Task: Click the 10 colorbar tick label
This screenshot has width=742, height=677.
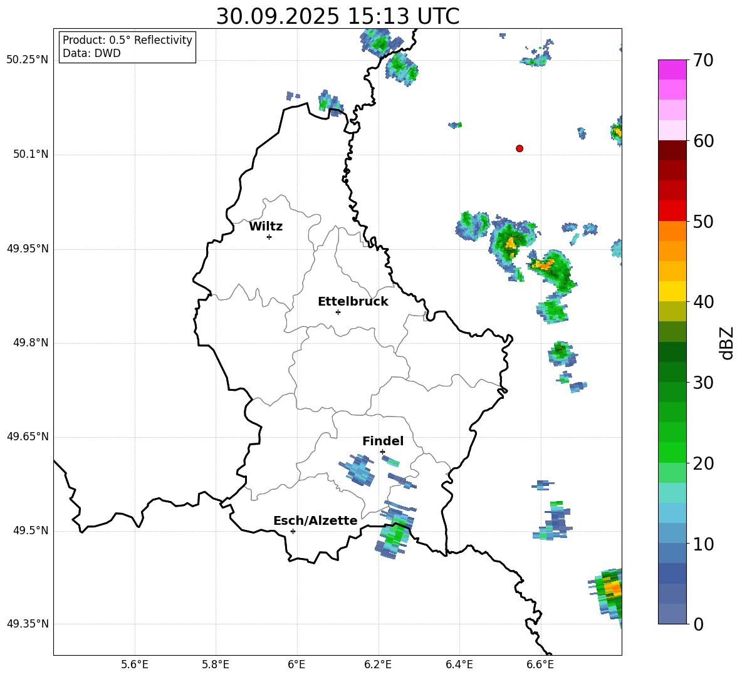Action: pyautogui.click(x=703, y=544)
